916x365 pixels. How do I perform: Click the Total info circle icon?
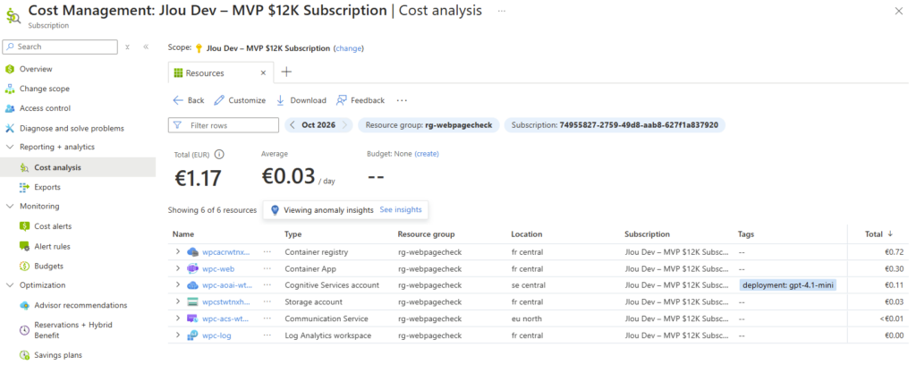[220, 155]
